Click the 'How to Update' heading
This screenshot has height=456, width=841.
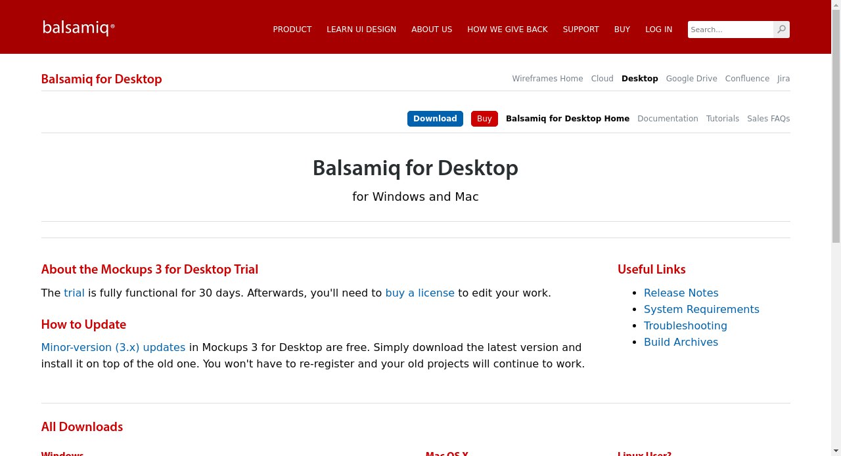pos(83,325)
